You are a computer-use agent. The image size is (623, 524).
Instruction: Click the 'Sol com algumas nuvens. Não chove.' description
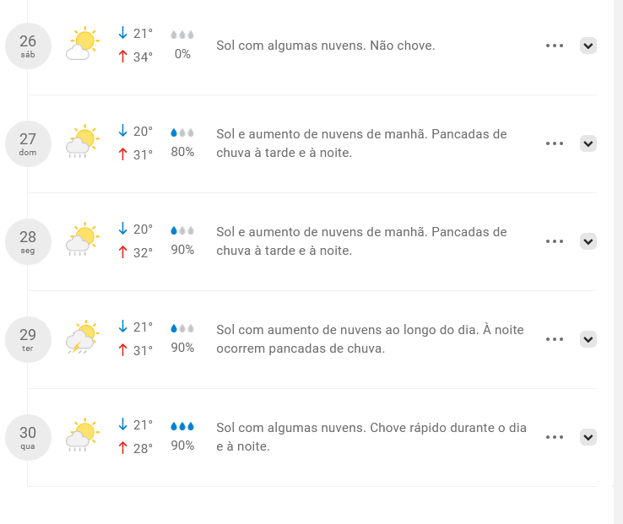tap(325, 46)
